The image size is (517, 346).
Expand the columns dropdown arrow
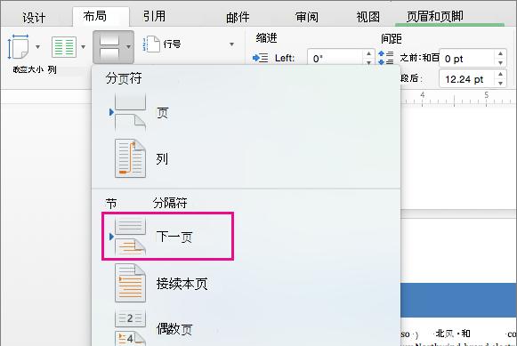pos(83,47)
